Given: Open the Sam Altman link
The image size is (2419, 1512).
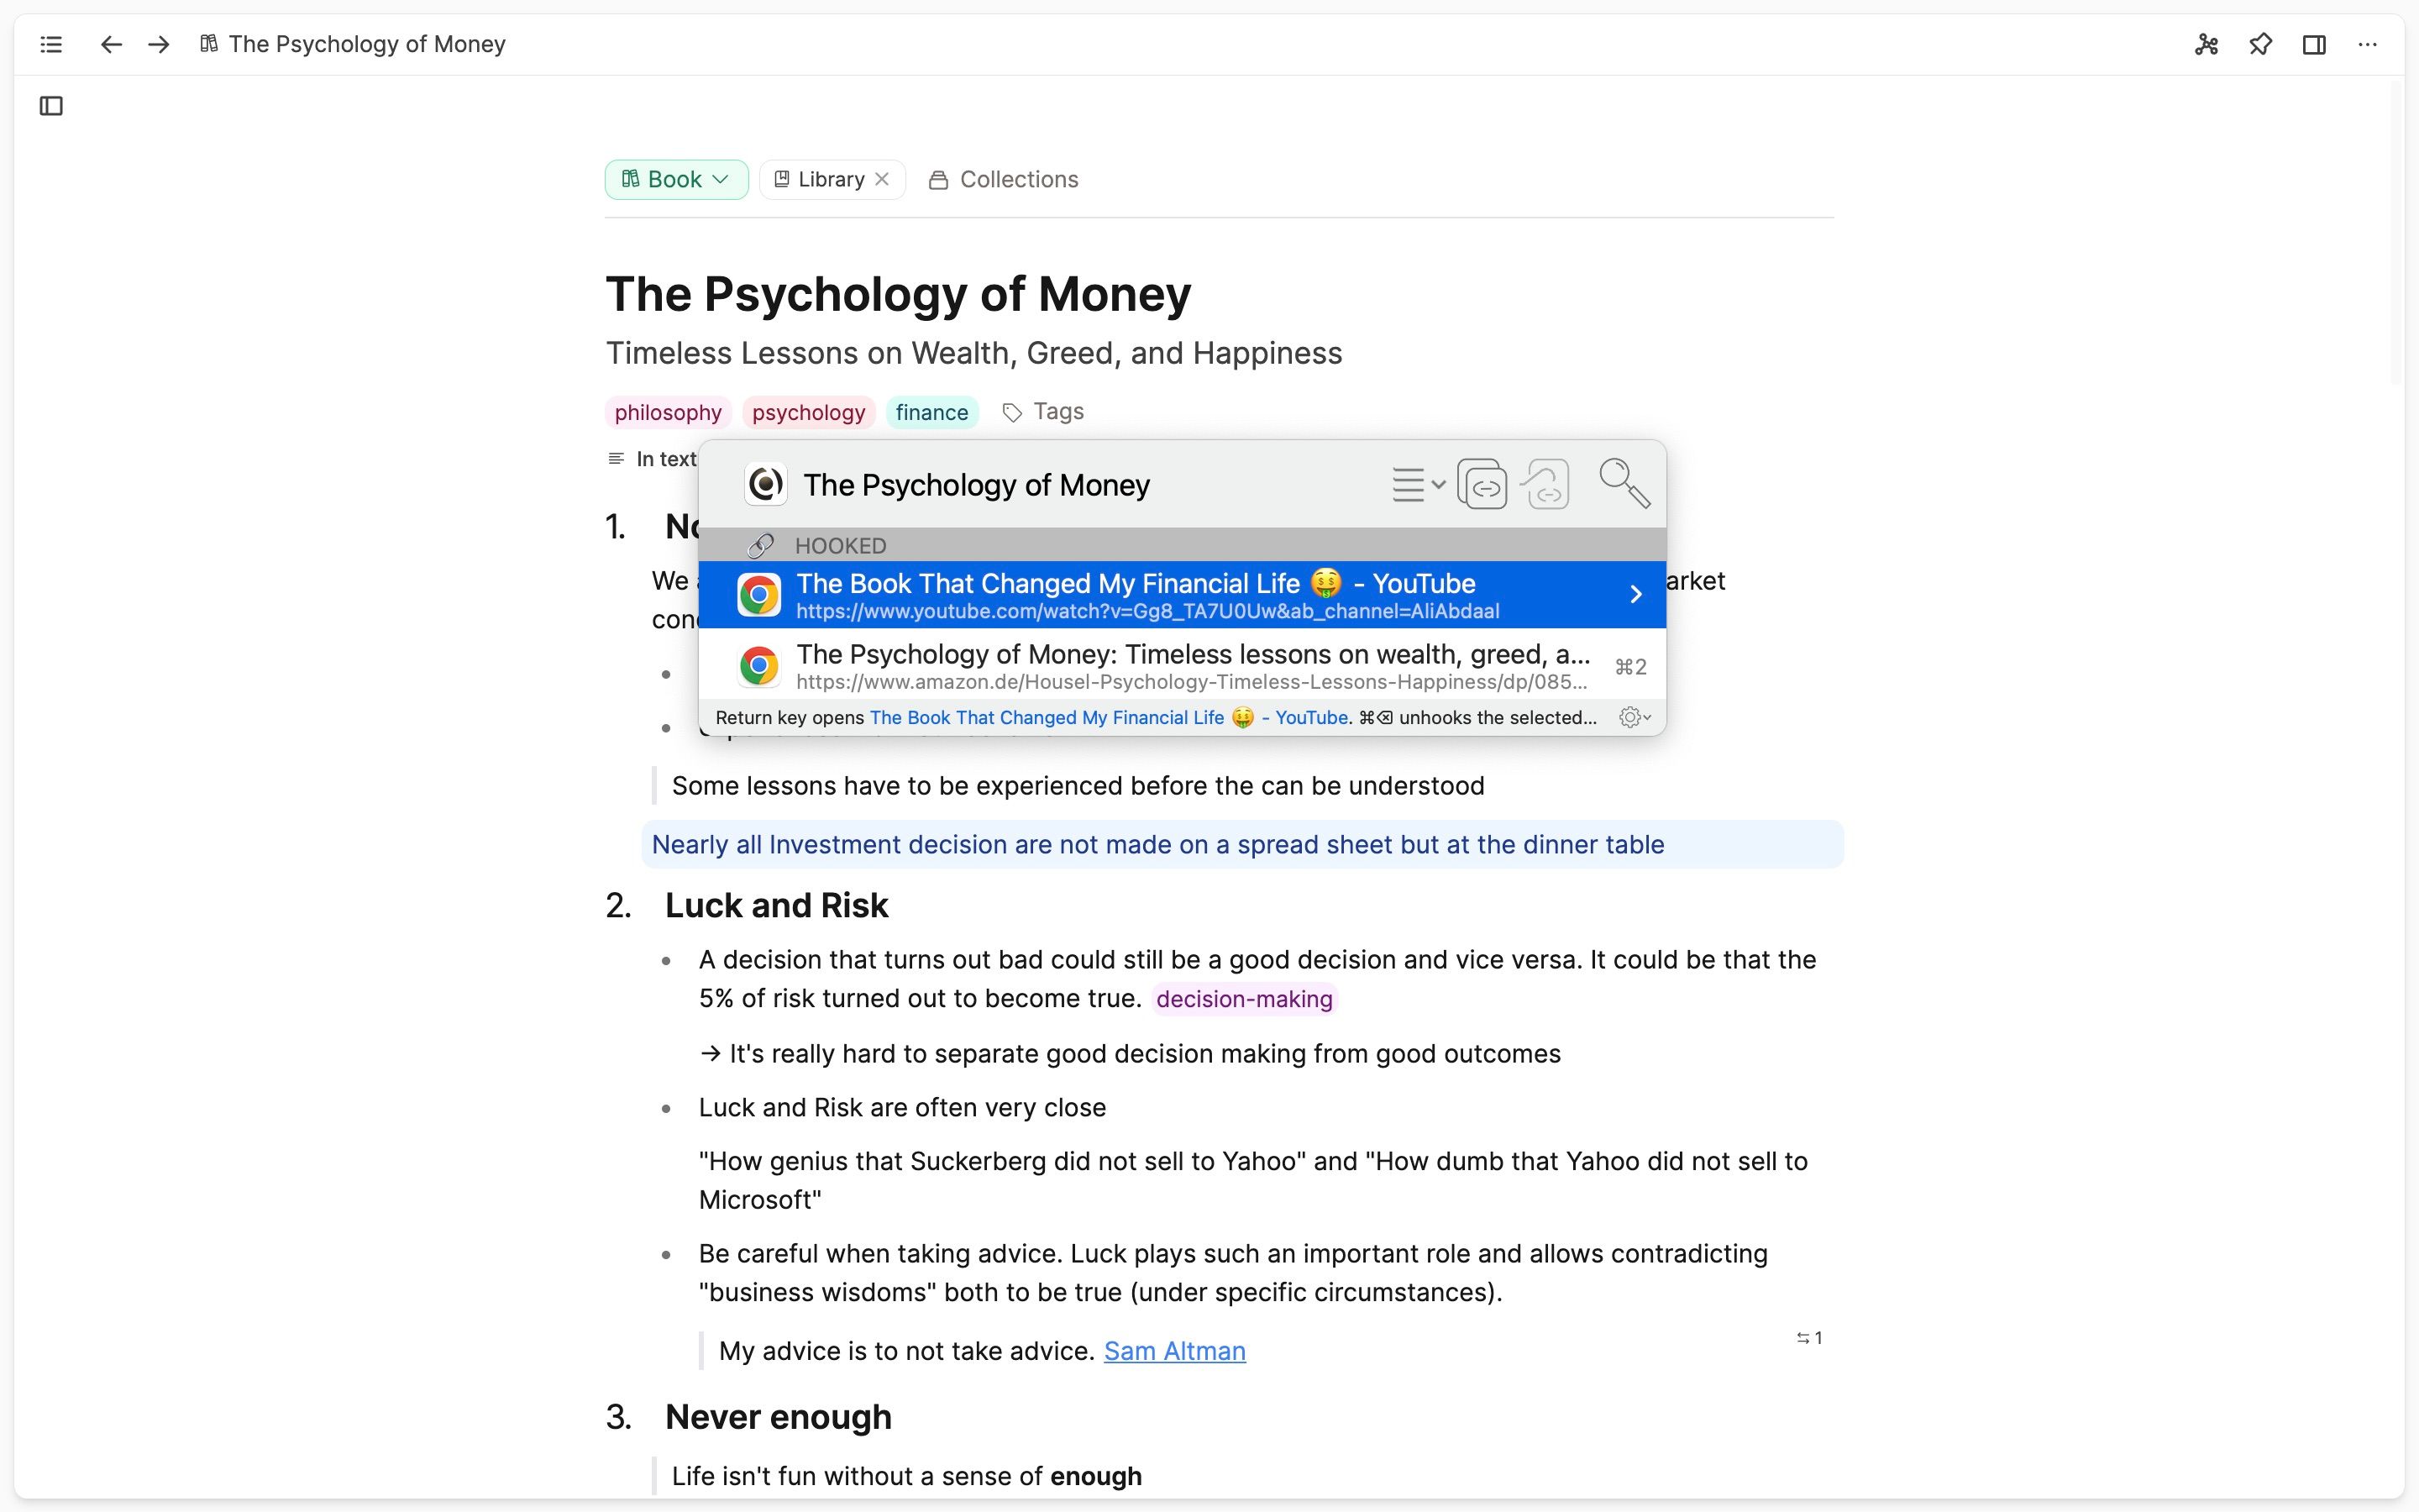Looking at the screenshot, I should pyautogui.click(x=1173, y=1351).
